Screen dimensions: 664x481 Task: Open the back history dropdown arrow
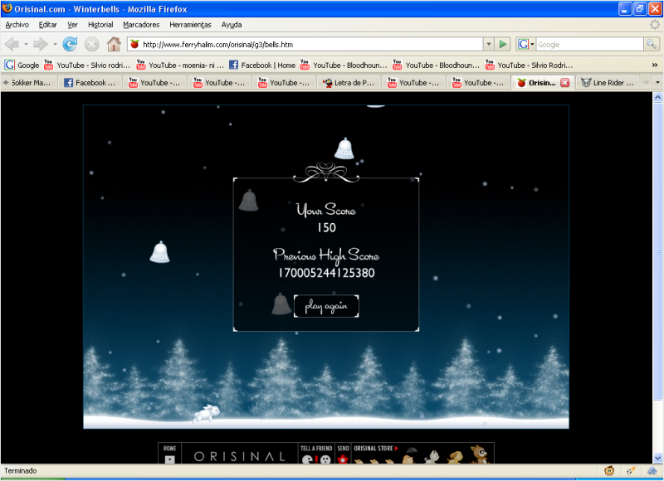pyautogui.click(x=27, y=44)
